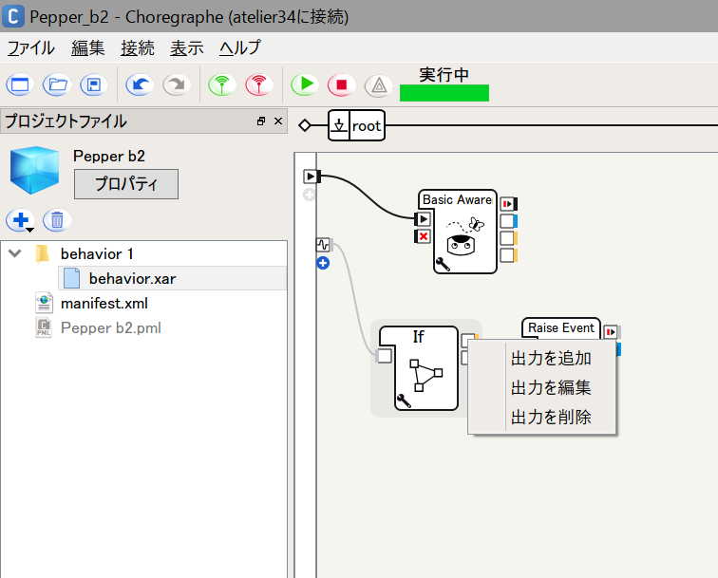Click the If box wrench parameters icon
Viewport: 718px width, 578px height.
coord(404,401)
